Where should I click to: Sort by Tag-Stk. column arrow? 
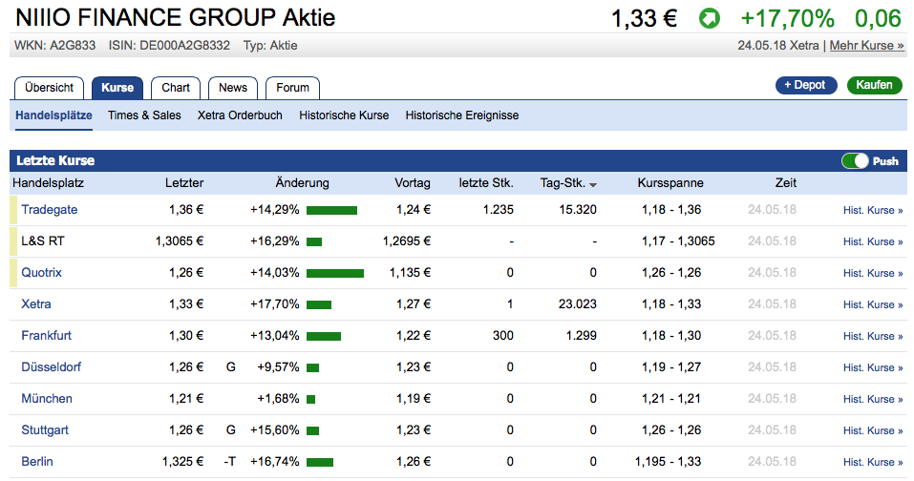point(593,184)
